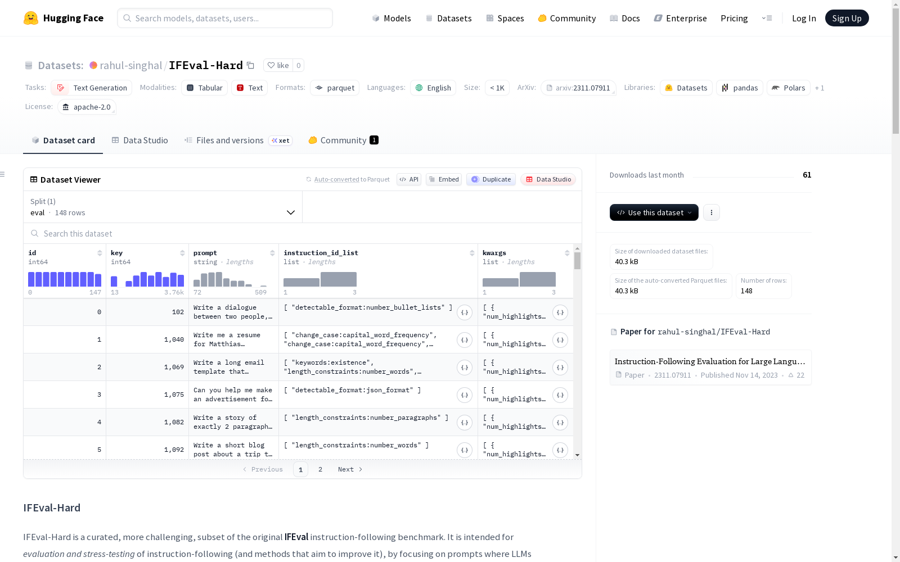Focus the Search models, datasets, users field
Screen dimensions: 900x562
tap(225, 18)
